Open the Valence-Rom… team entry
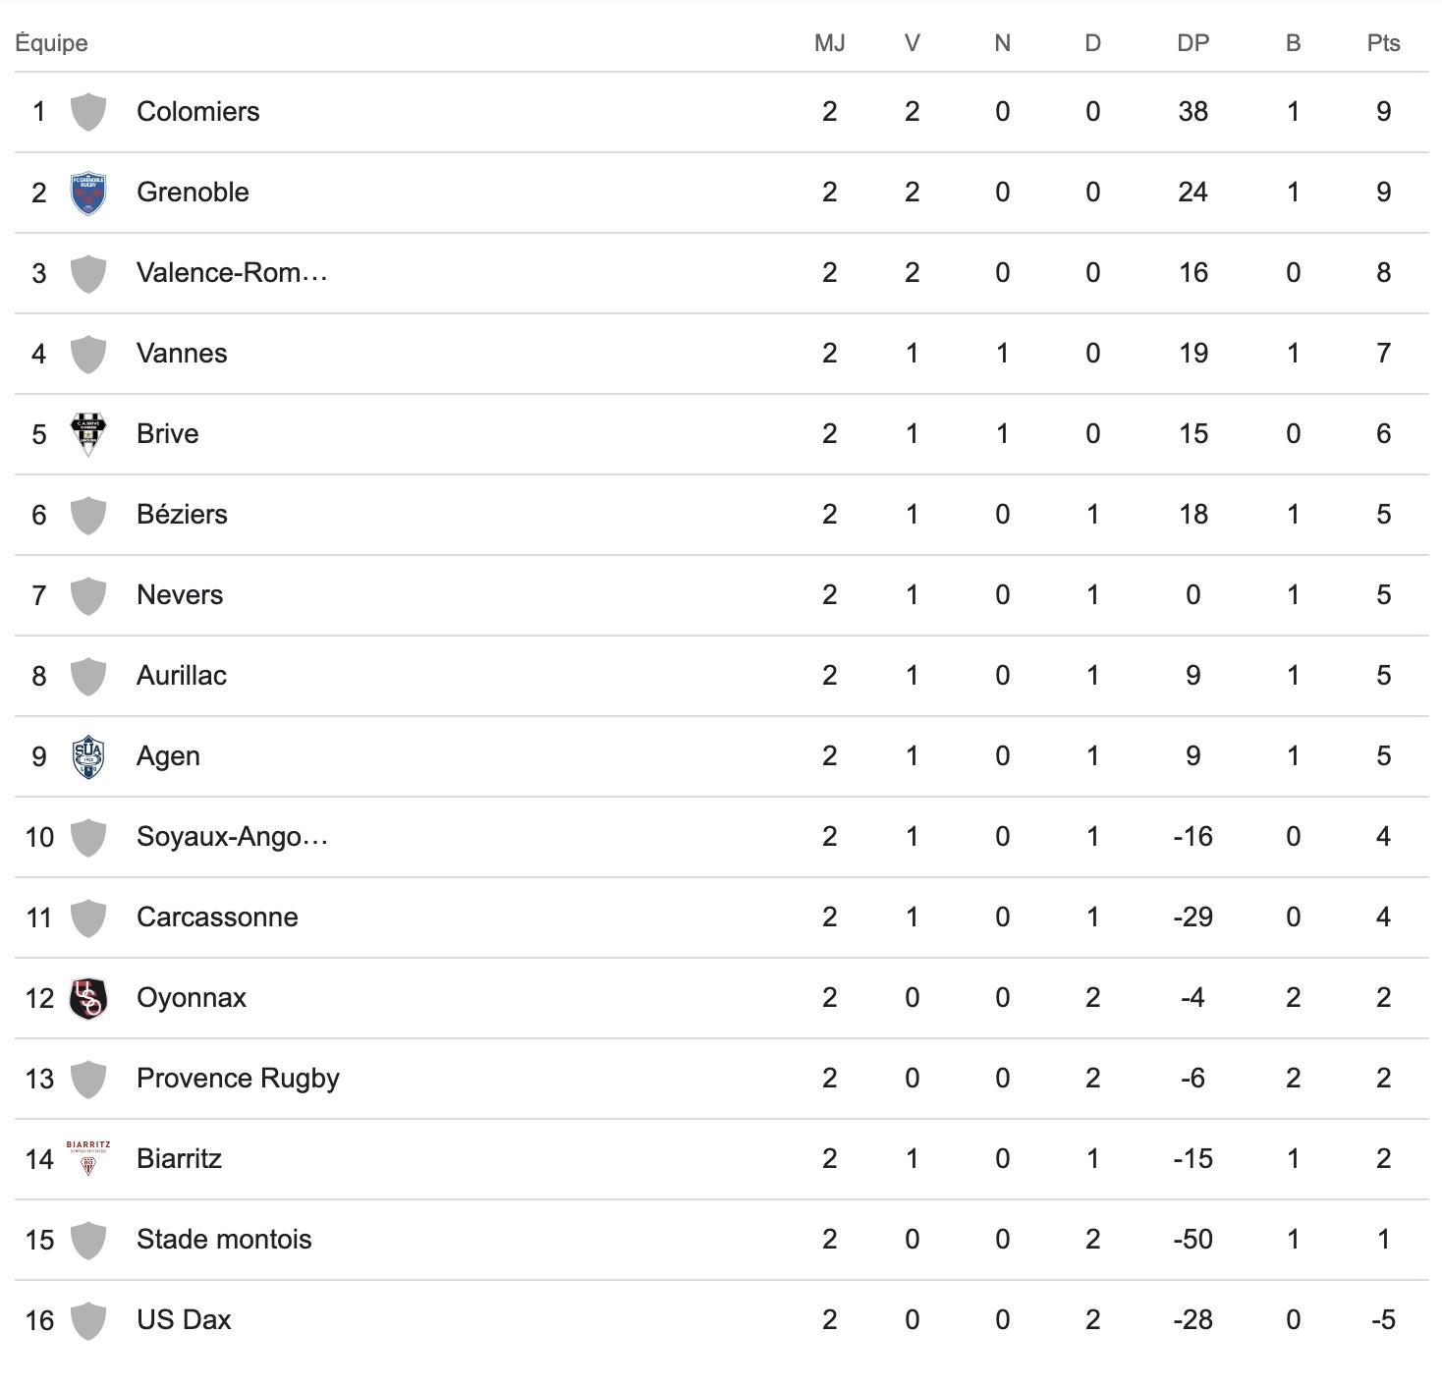The image size is (1442, 1389). (x=232, y=273)
